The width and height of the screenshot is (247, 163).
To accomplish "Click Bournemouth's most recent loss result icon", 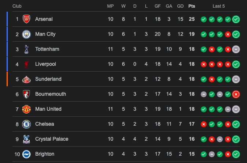I will pyautogui.click(x=236, y=94).
